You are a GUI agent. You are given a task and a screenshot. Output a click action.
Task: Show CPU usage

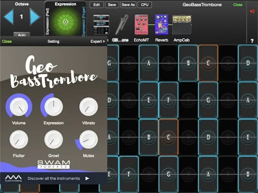pos(145,5)
